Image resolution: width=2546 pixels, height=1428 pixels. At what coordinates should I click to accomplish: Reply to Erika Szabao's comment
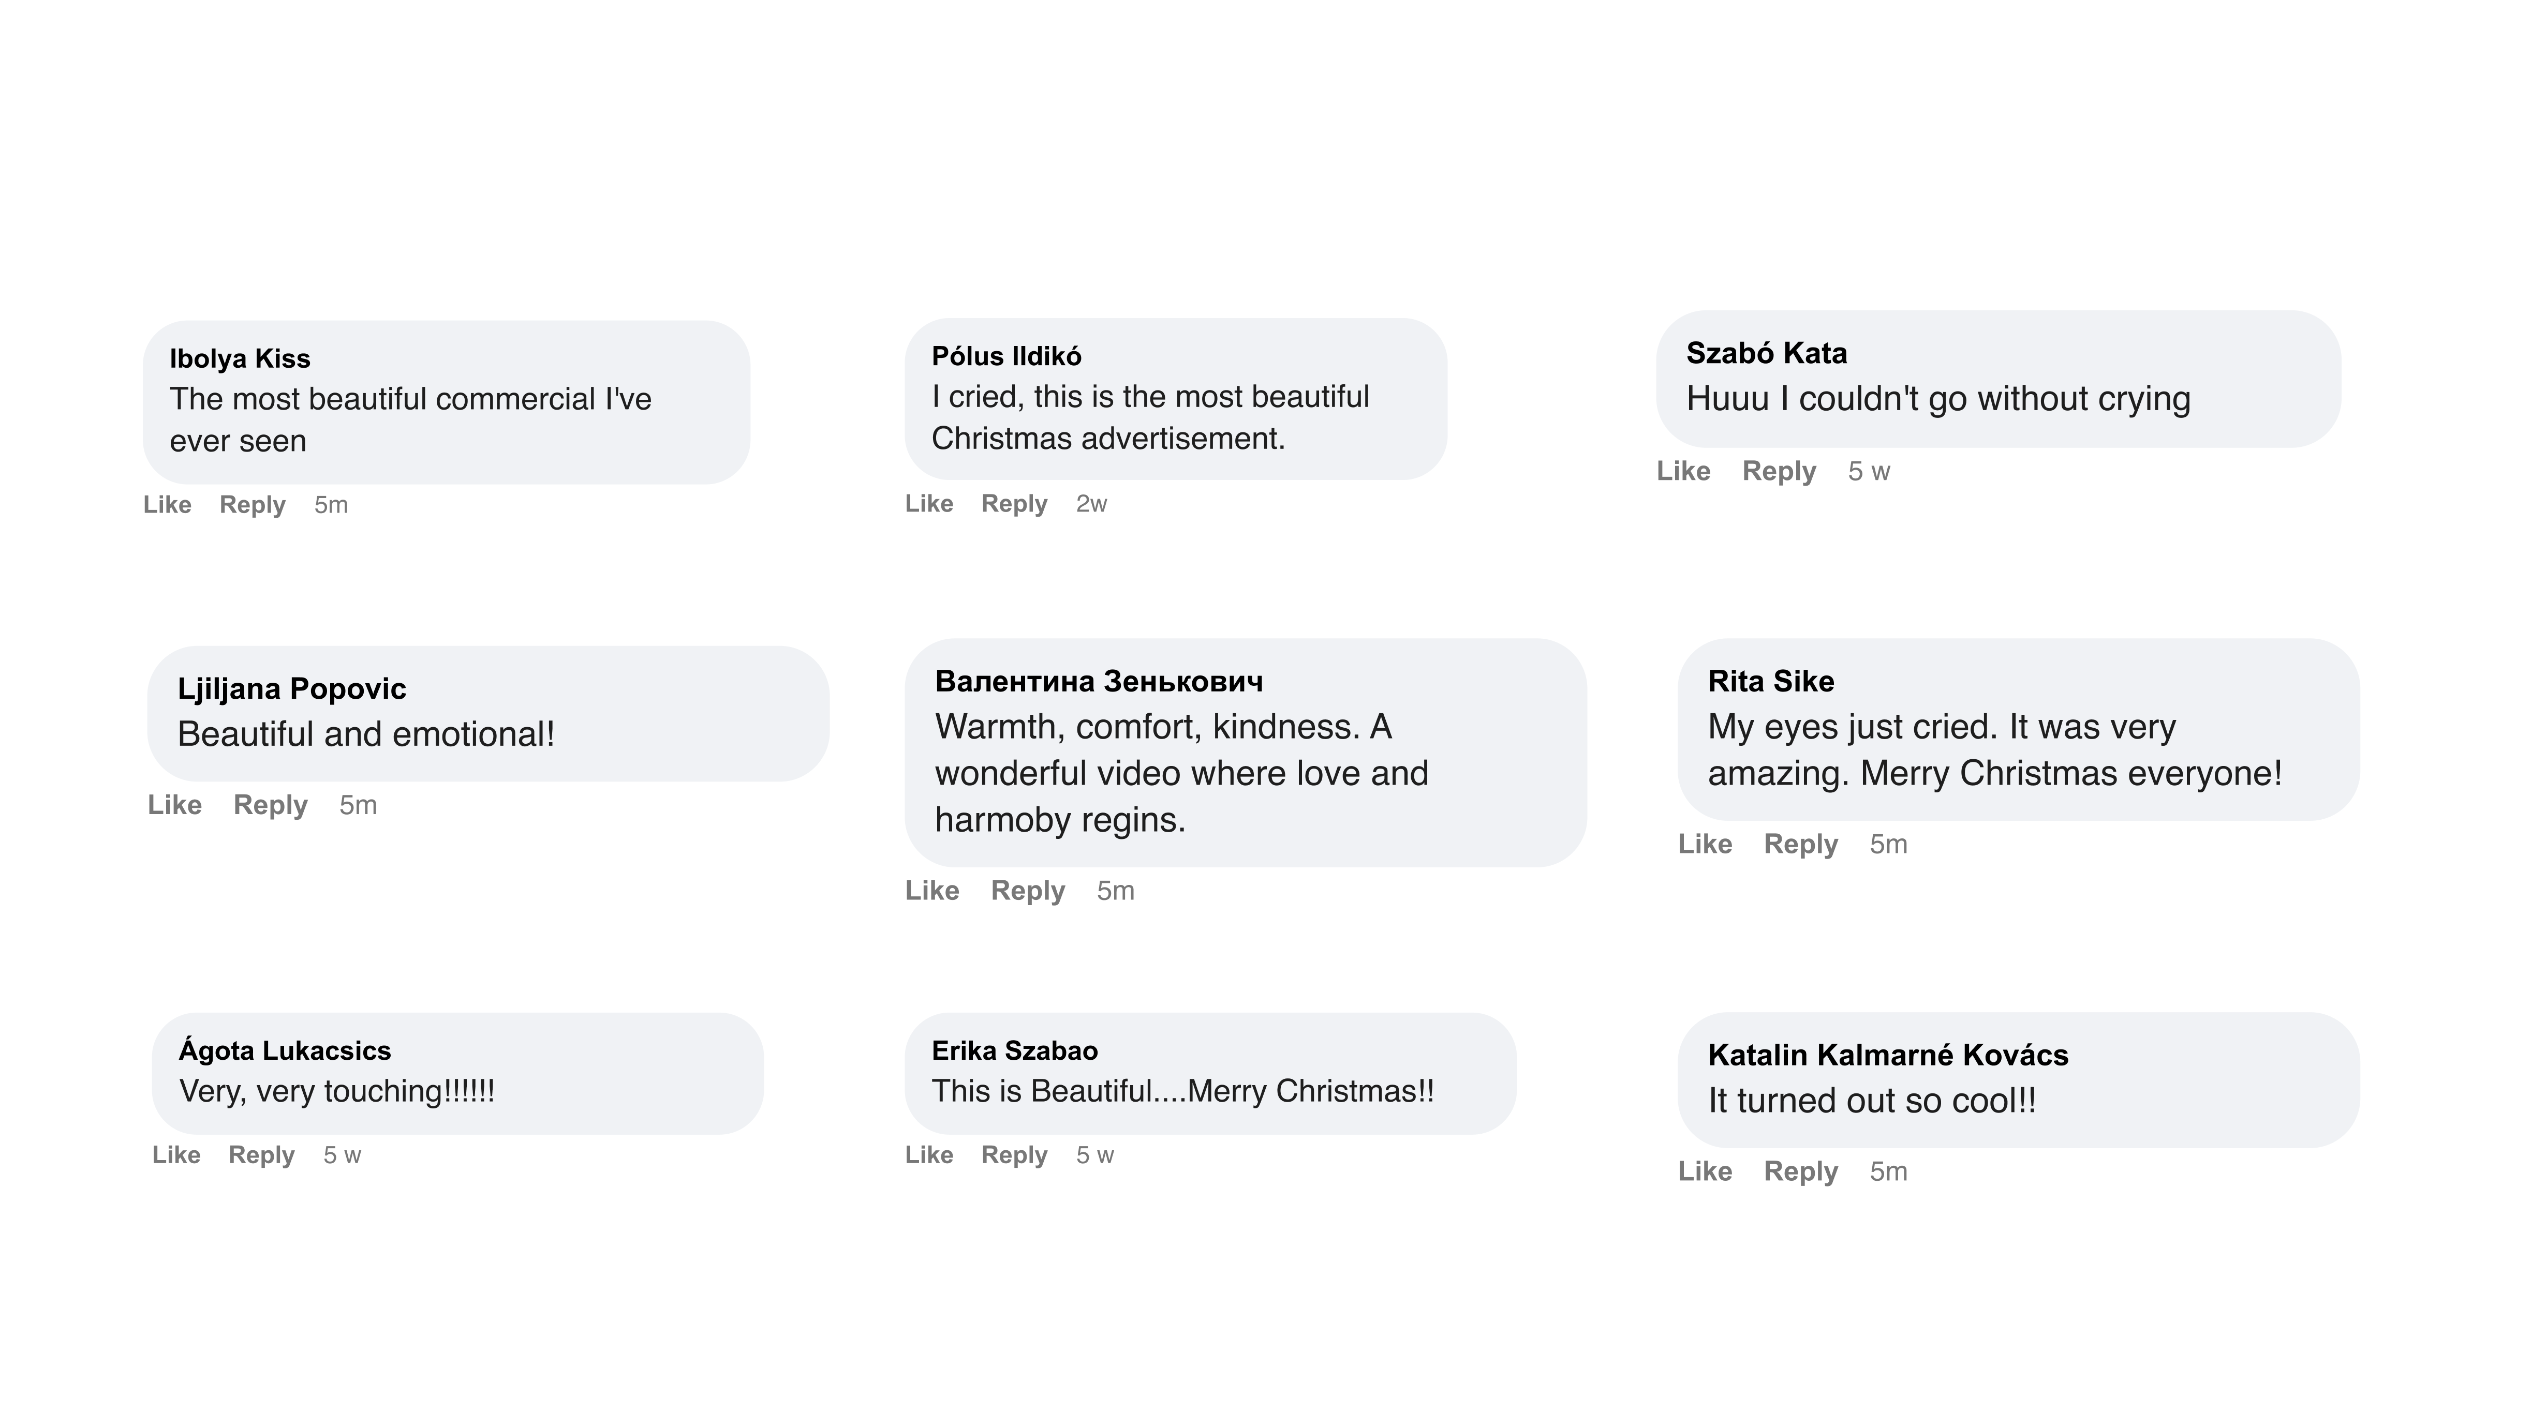[x=1014, y=1155]
